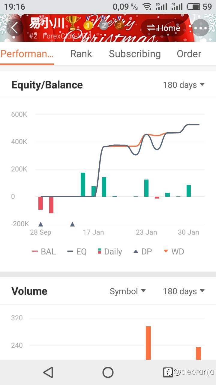Viewport: 216px width, 385px height.
Task: Toggle EQ line in chart legend
Action: [77, 251]
